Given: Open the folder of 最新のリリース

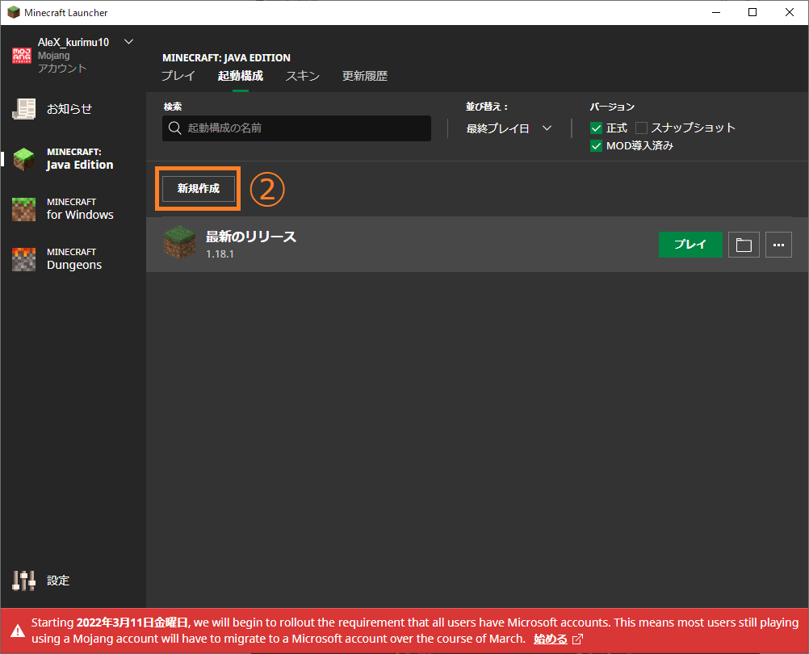Looking at the screenshot, I should pyautogui.click(x=744, y=245).
